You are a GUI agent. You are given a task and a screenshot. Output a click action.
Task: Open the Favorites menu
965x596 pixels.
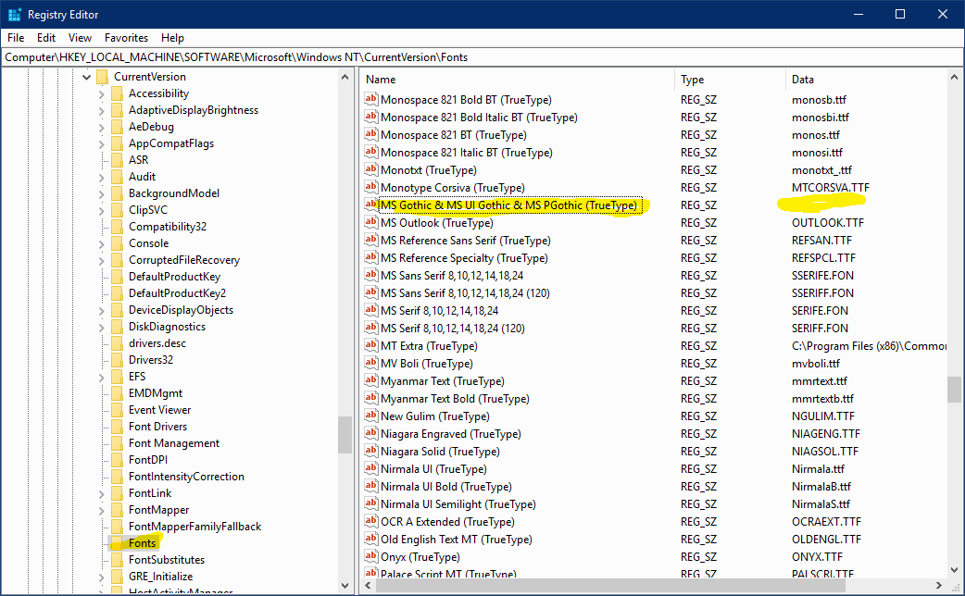tap(126, 38)
